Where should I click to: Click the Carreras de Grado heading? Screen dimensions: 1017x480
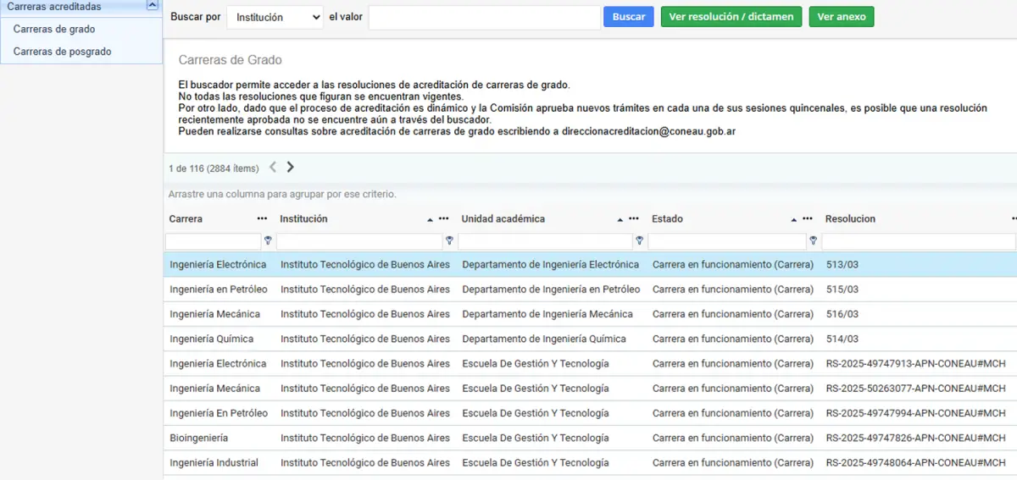pyautogui.click(x=230, y=60)
